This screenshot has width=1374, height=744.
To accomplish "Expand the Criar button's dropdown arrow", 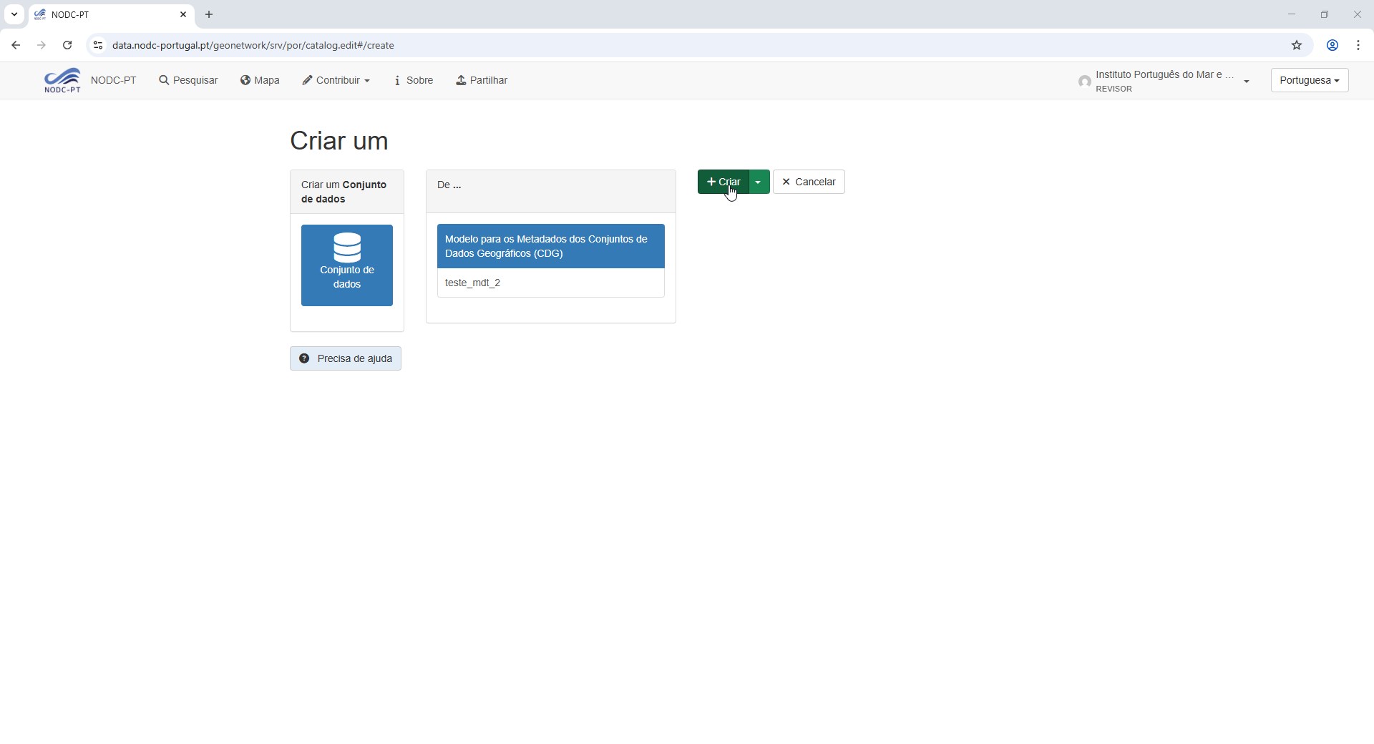I will (759, 182).
